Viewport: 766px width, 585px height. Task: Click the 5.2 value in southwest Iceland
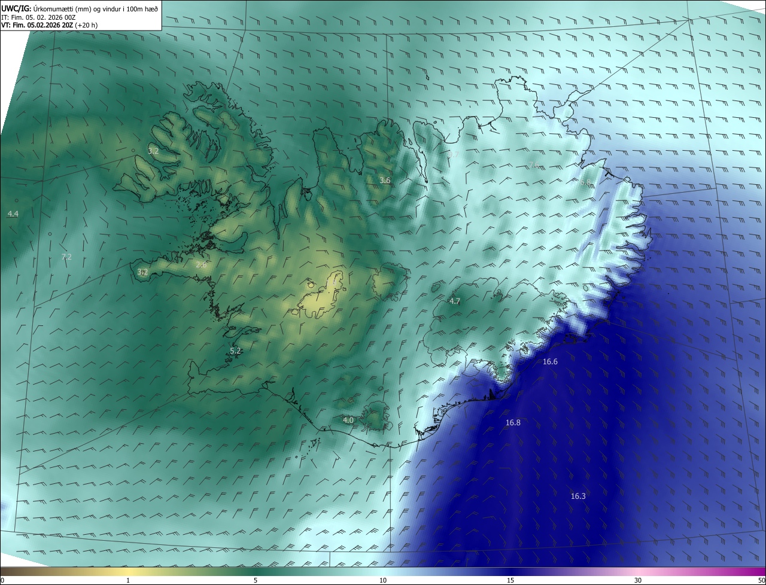(235, 351)
